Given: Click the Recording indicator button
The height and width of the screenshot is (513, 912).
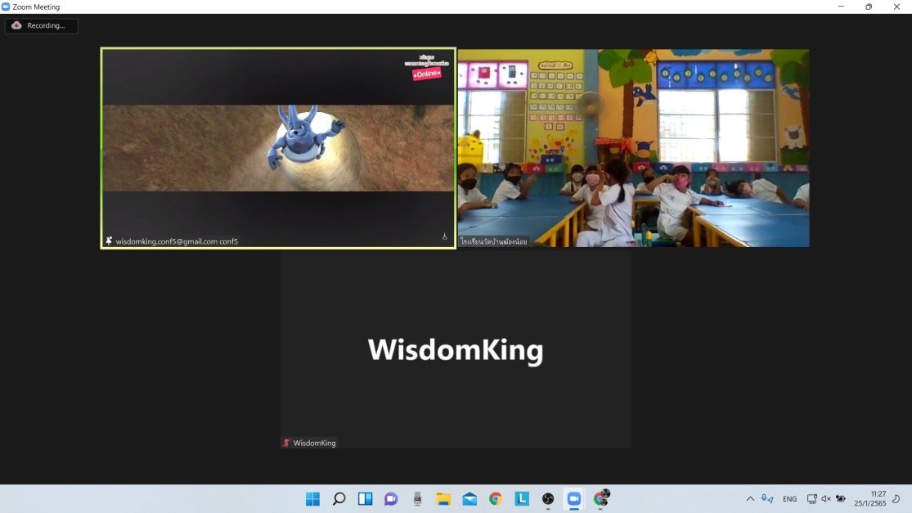Looking at the screenshot, I should 41,25.
